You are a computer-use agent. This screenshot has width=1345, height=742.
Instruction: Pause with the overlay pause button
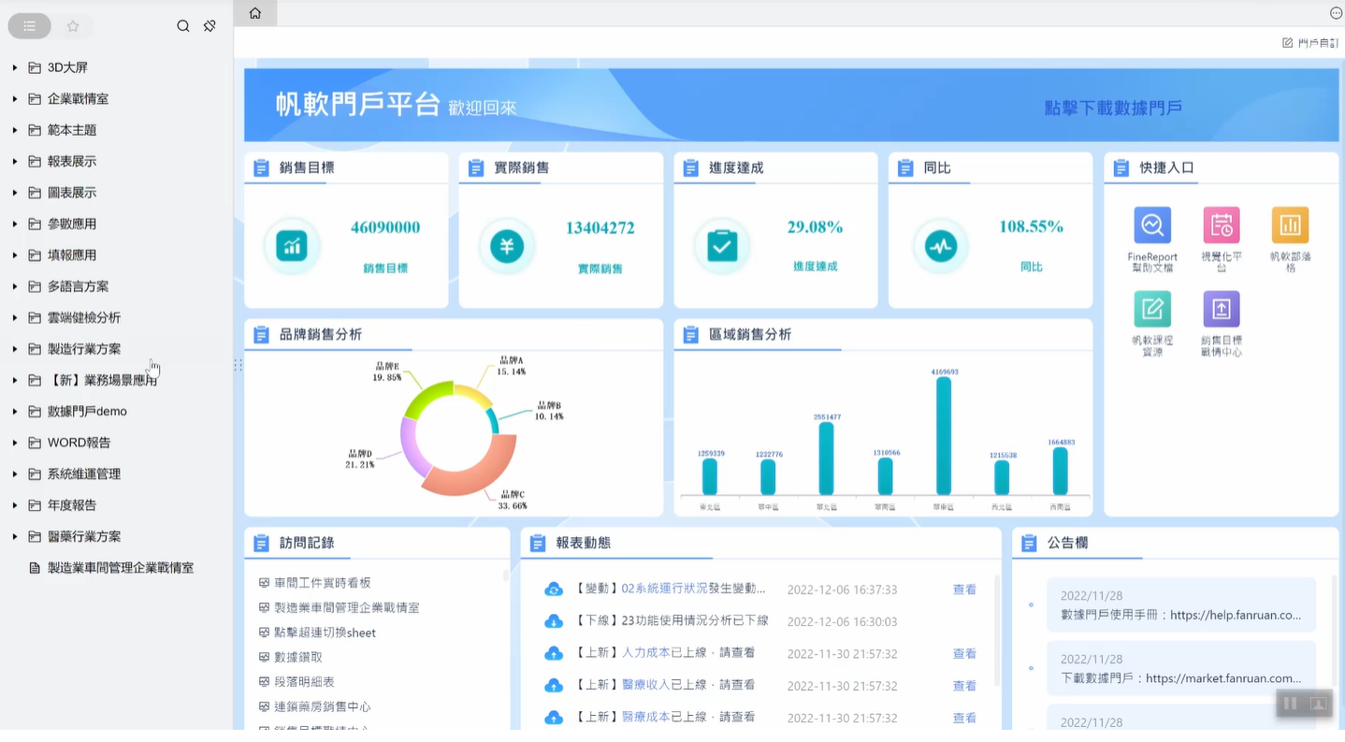coord(1291,704)
